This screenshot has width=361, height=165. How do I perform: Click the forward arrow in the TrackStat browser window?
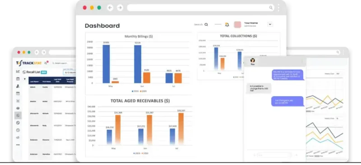click(44, 52)
